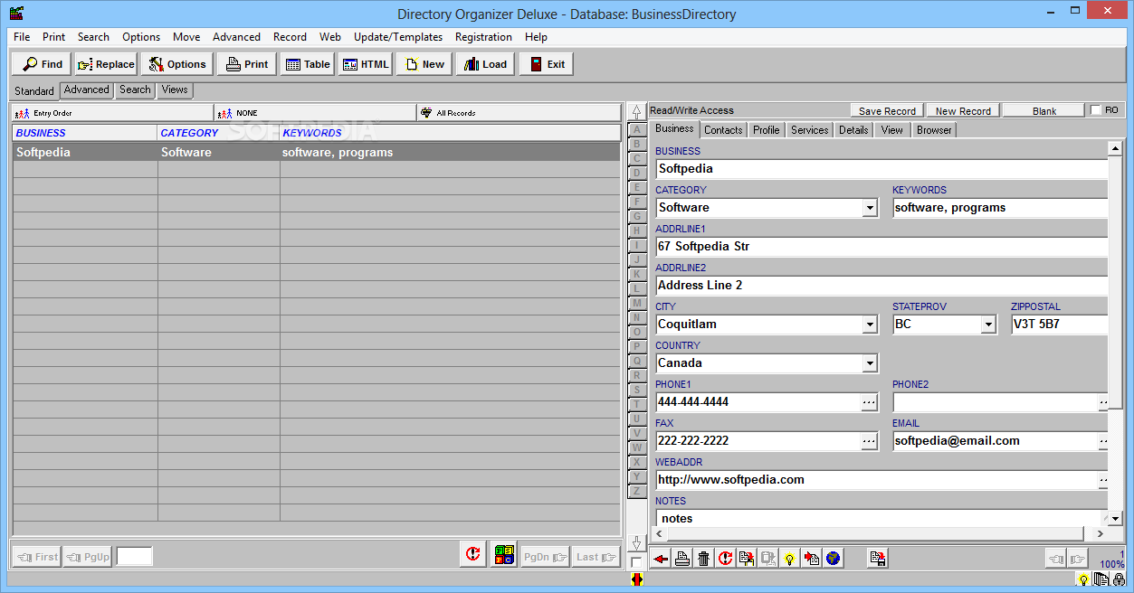Screen dimensions: 1134x593
Task: Click the document with red arrow icon
Action: 811,559
